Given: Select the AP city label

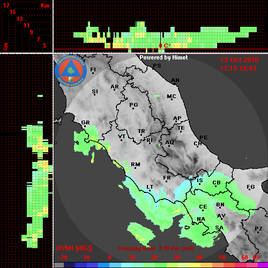Looking at the screenshot, I should (177, 118).
